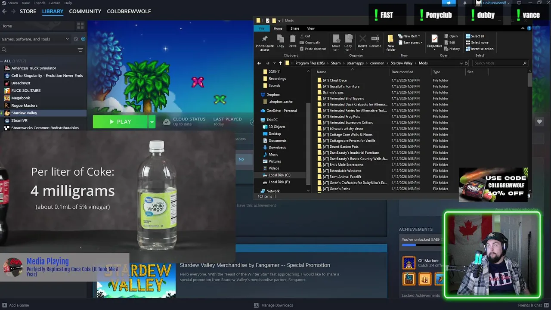Click Ol' Mariner achievement icon
Screen dimensions: 551x310
(409, 263)
